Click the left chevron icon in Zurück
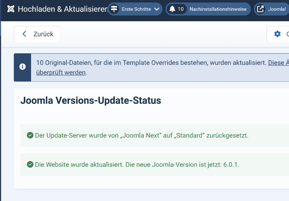 point(24,34)
